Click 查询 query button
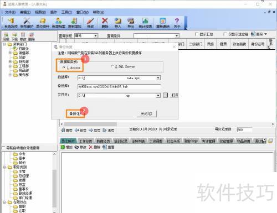The height and width of the screenshot is (213, 277). tap(257, 34)
